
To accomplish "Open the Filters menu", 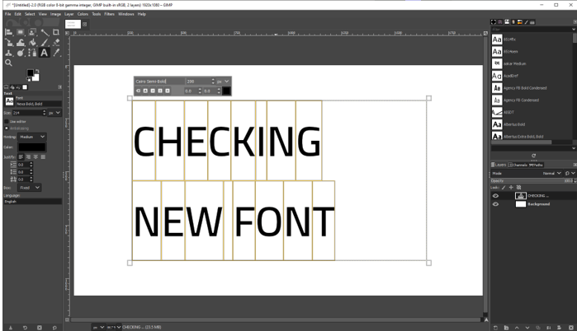I will (109, 14).
